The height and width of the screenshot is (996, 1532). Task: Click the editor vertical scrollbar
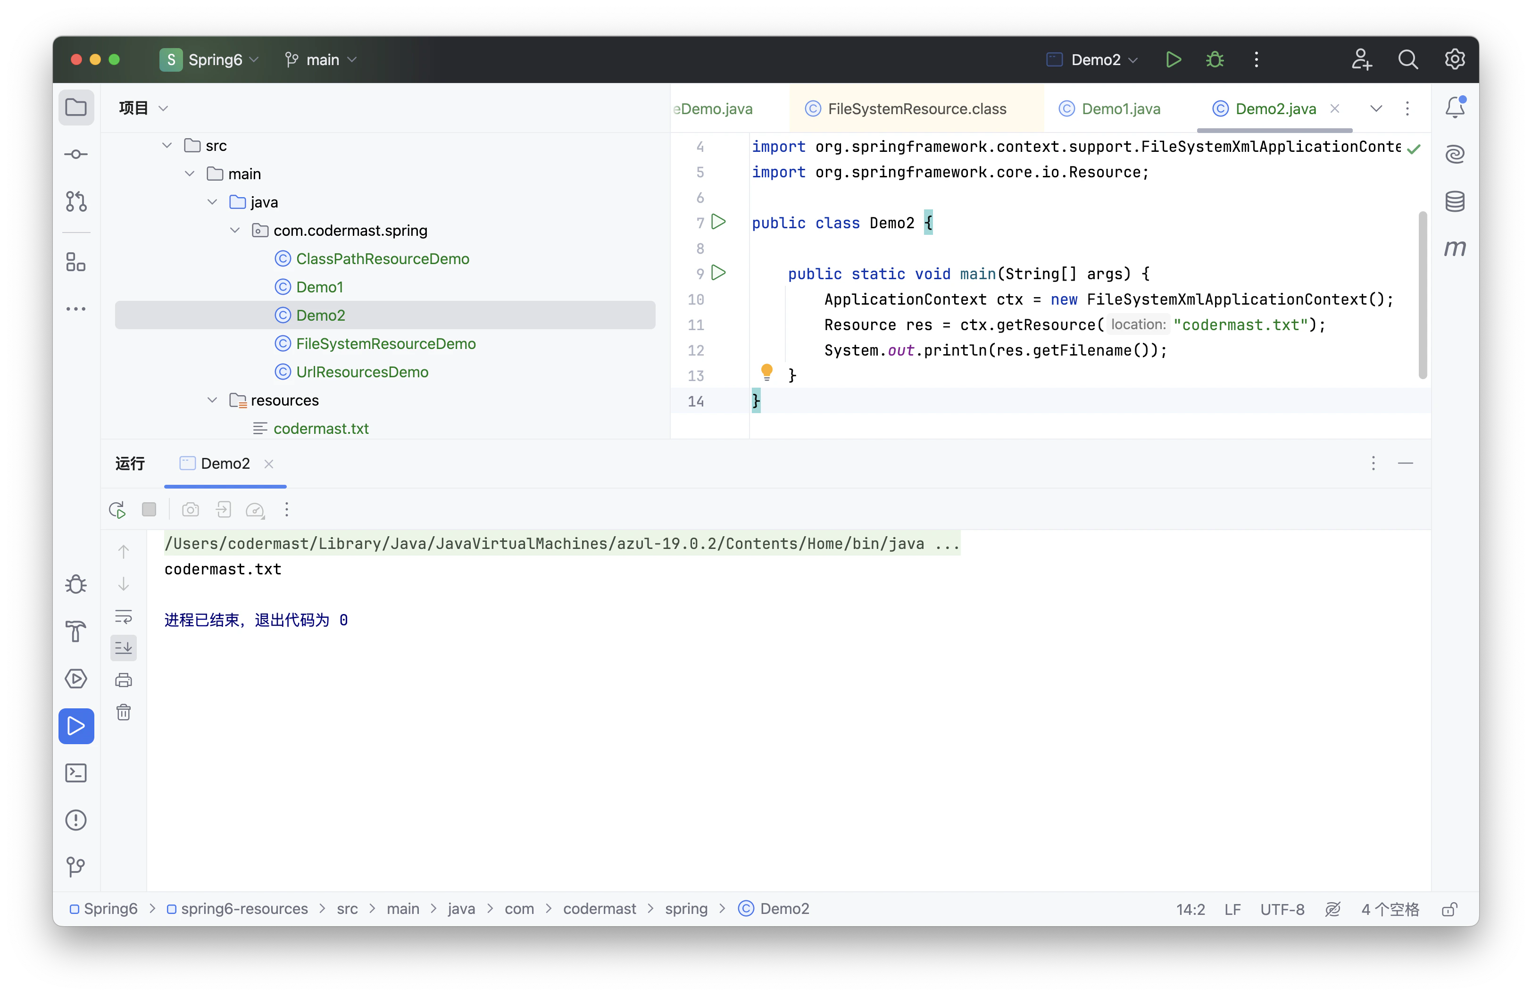pyautogui.click(x=1423, y=295)
